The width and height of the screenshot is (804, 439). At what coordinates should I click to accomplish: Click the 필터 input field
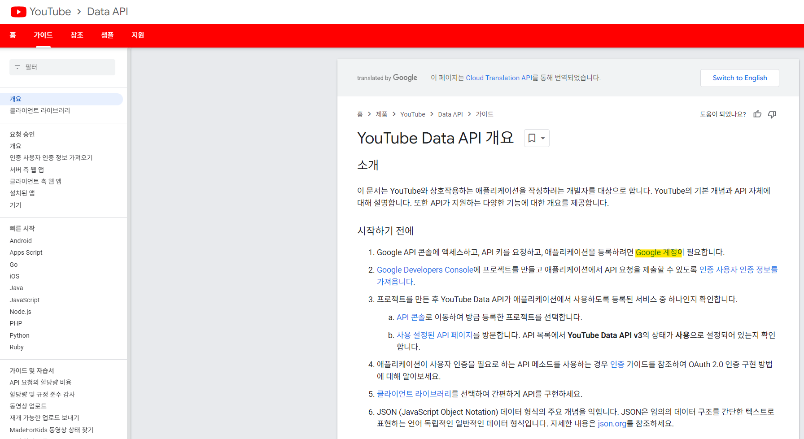(x=62, y=67)
